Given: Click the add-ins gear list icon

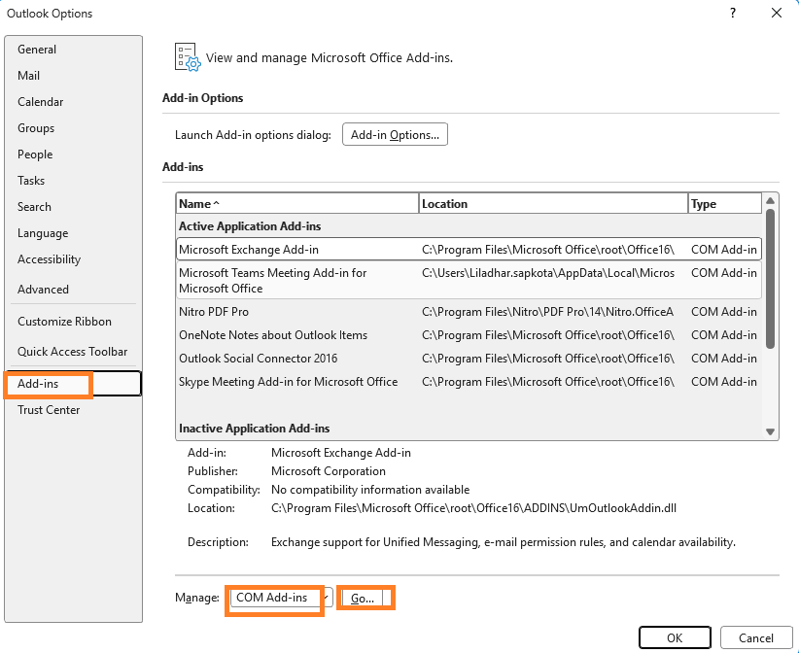Looking at the screenshot, I should [x=187, y=57].
